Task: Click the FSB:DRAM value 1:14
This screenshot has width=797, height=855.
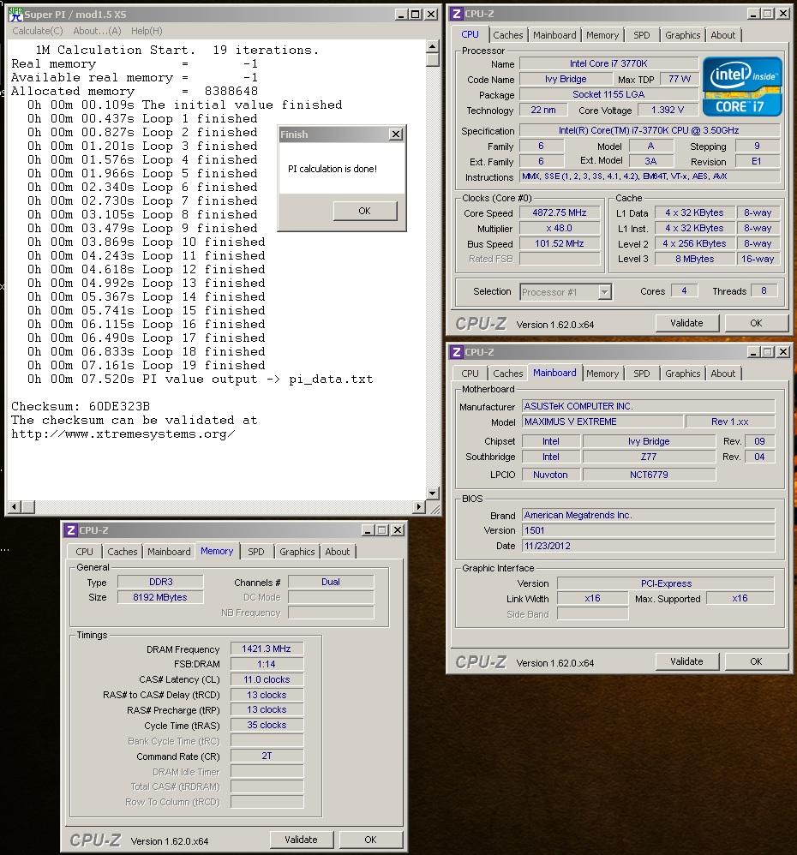Action: pos(267,664)
